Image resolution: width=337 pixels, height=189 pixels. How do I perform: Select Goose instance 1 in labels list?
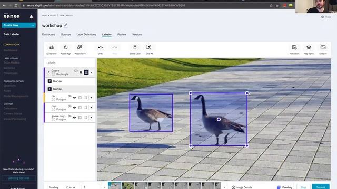[70, 89]
